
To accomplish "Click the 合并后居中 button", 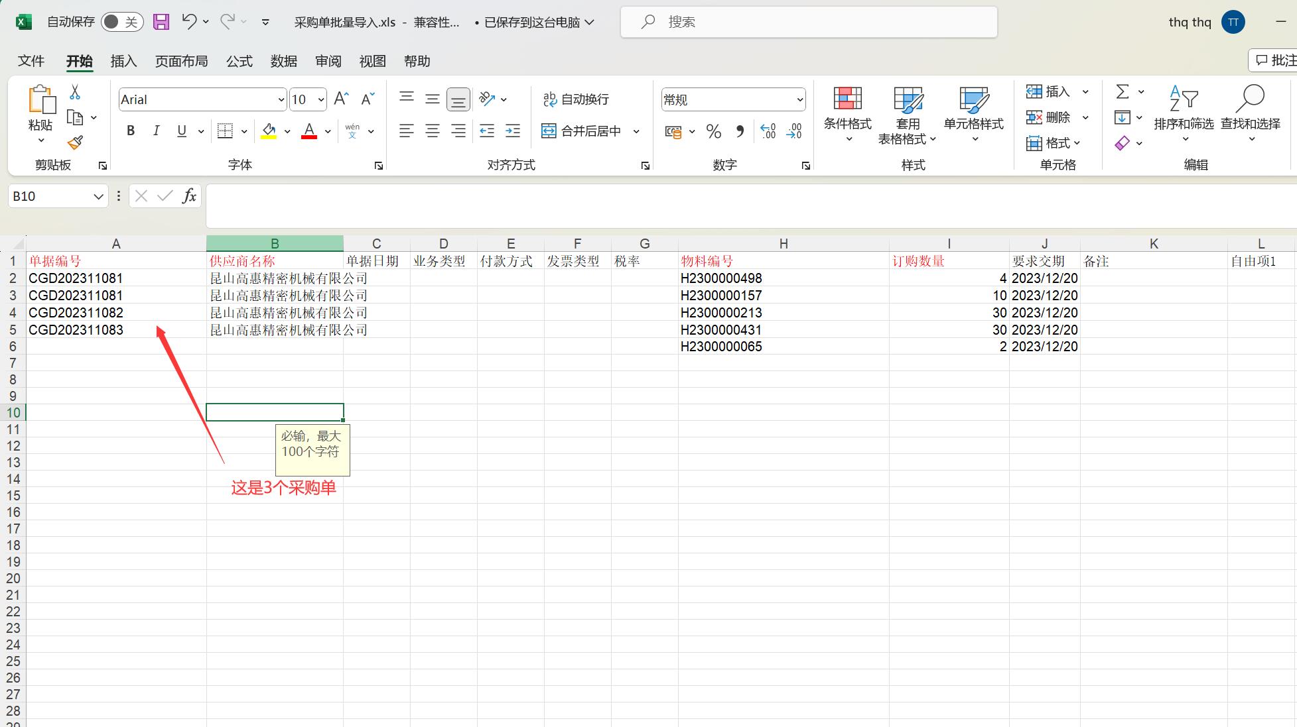I will (x=582, y=131).
